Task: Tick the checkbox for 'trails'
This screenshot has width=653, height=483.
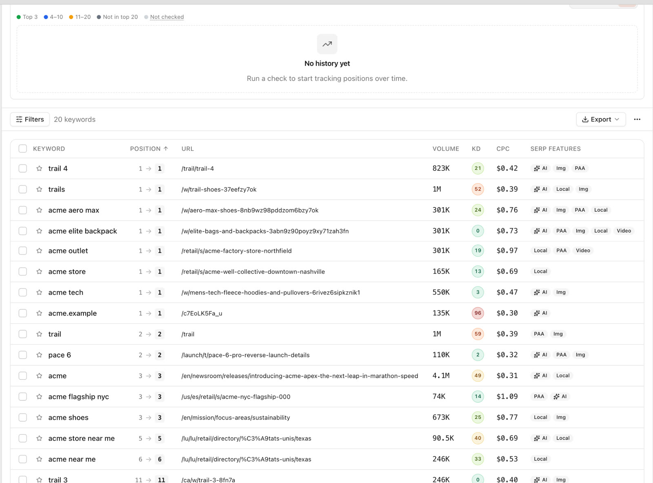Action: tap(23, 189)
